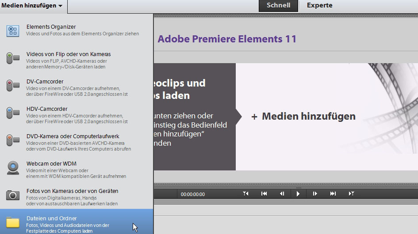Go to next edit point
This screenshot has width=418, height=234.
(351, 194)
